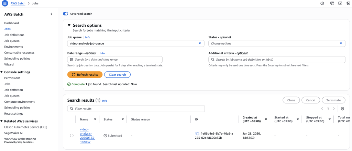Open Dashboard in the sidebar
Screen dimensions: 352x151
tap(11, 23)
